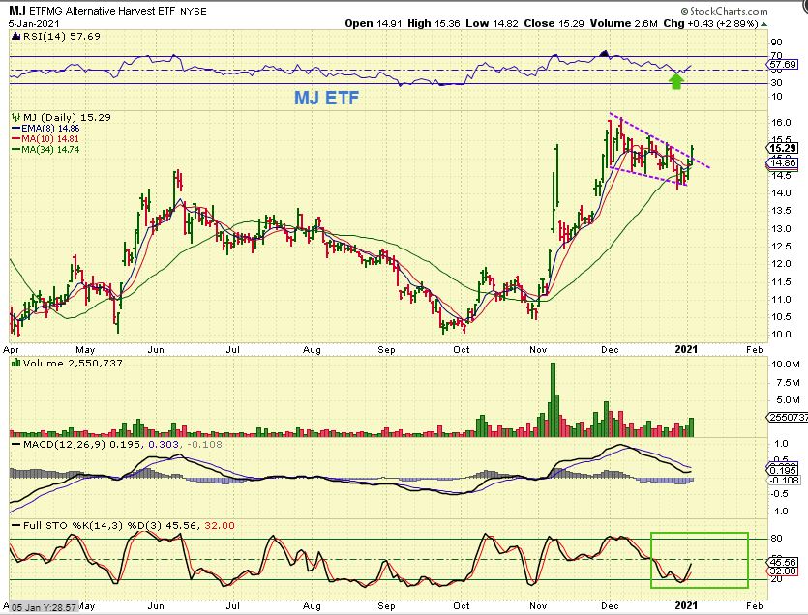
Task: Click the 90 level label on the RSI axis
Action: coord(777,43)
